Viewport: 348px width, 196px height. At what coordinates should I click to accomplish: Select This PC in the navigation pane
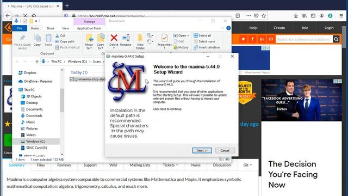coord(27,90)
